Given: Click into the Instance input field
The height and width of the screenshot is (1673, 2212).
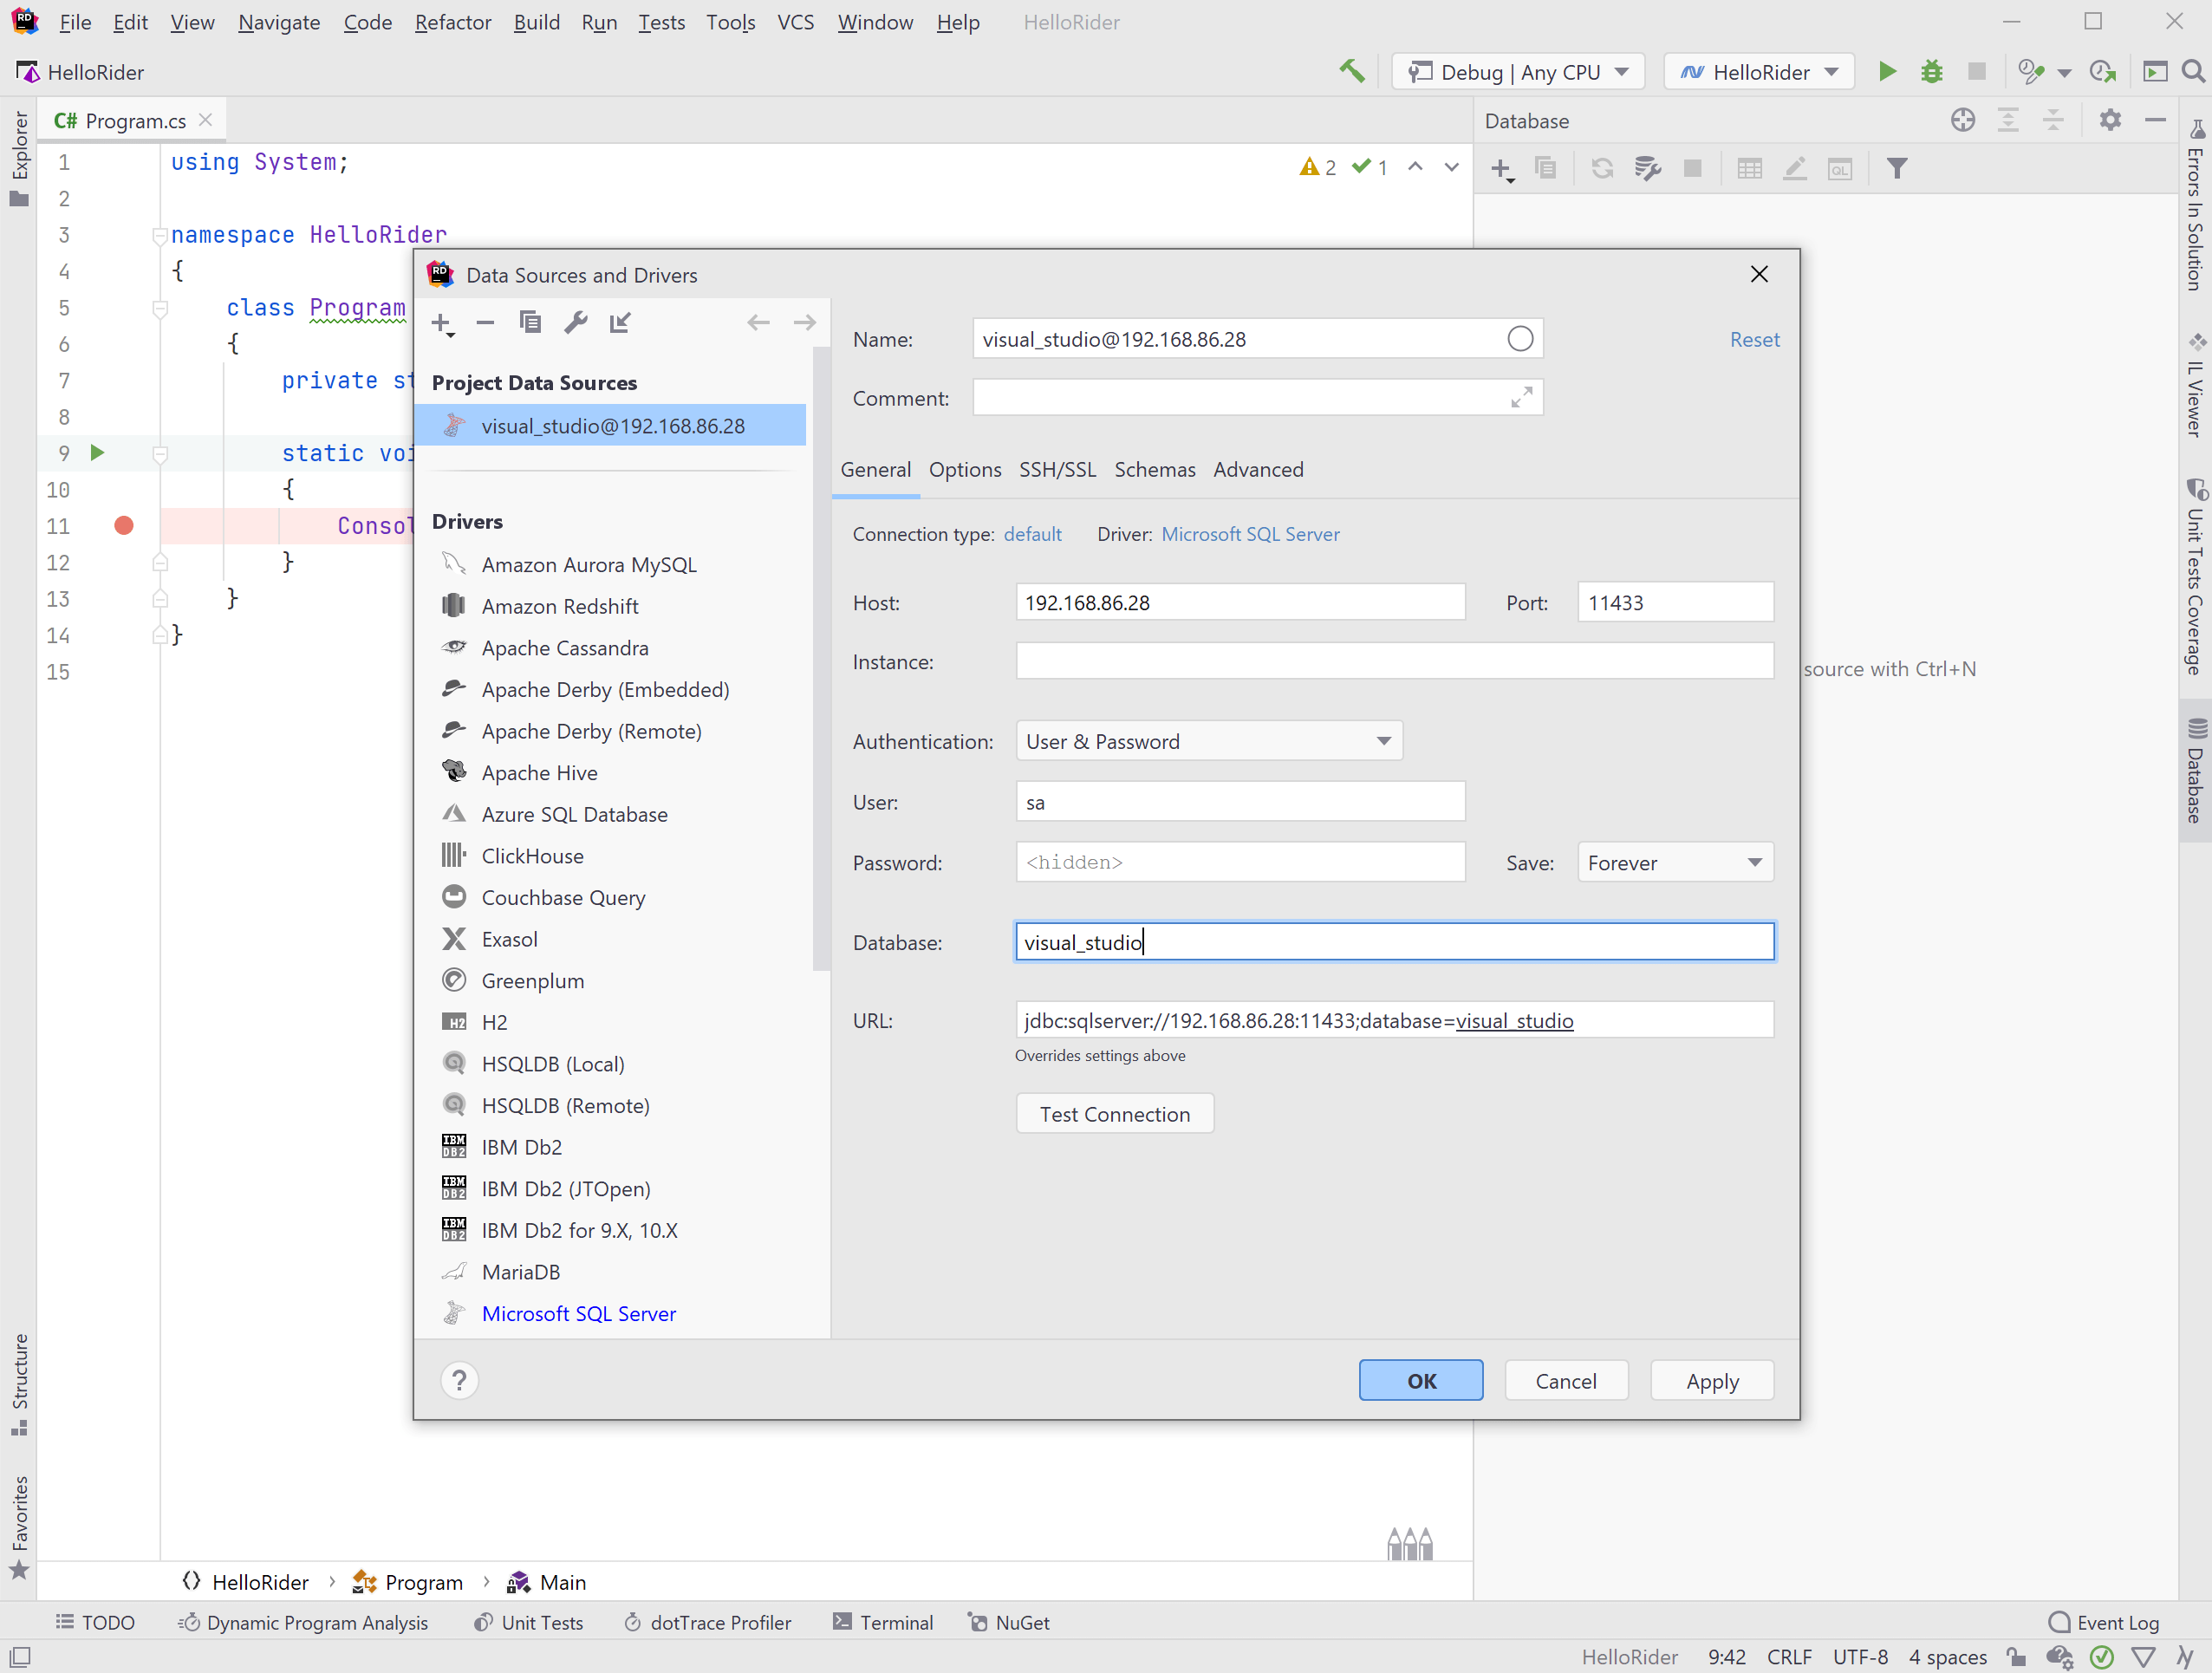Looking at the screenshot, I should click(x=1394, y=661).
